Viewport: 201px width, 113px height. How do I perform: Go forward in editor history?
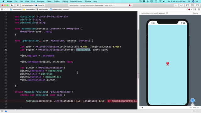point(8,9)
